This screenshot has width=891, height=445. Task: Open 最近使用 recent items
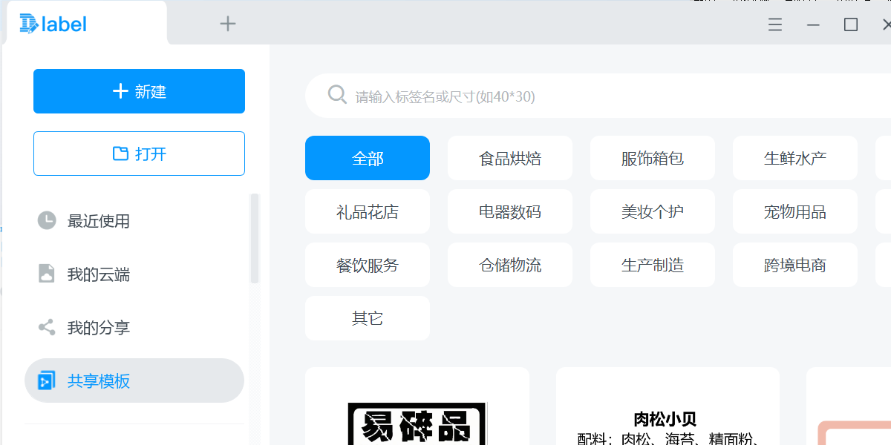[x=134, y=220]
